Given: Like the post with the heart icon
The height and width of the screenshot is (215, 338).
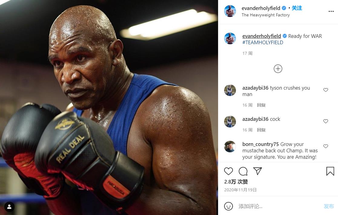Looking at the screenshot, I should 228,171.
